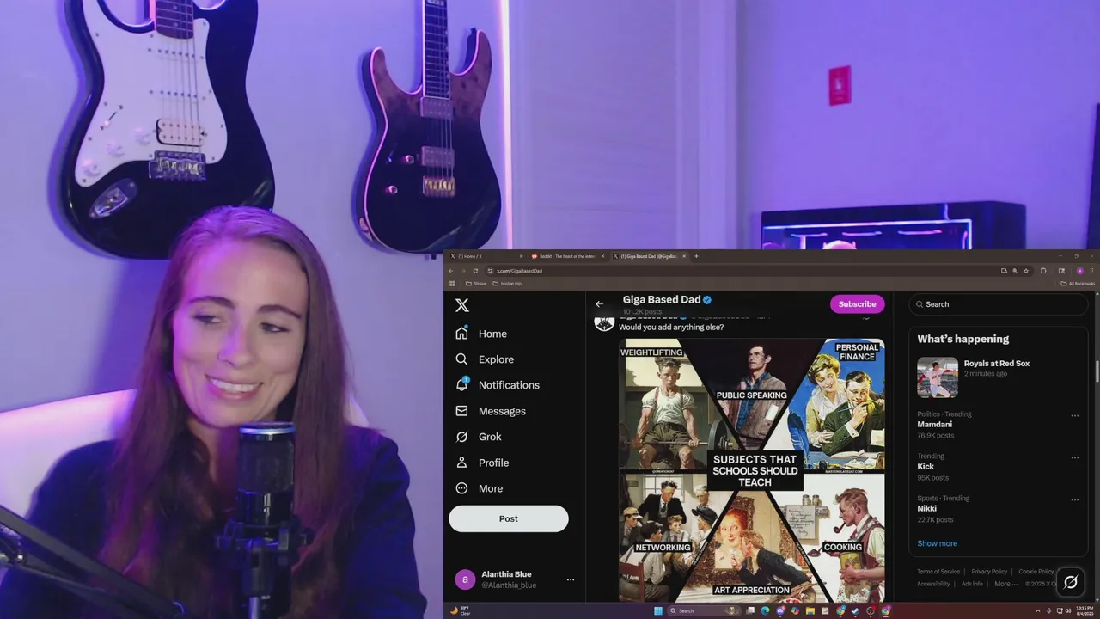The image size is (1100, 619).
Task: Click the Home house icon
Action: click(x=461, y=334)
